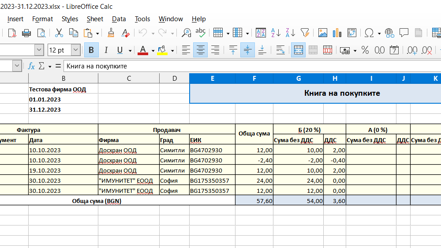Image resolution: width=441 pixels, height=248 pixels.
Task: Click formula input line field
Action: pyautogui.click(x=252, y=66)
